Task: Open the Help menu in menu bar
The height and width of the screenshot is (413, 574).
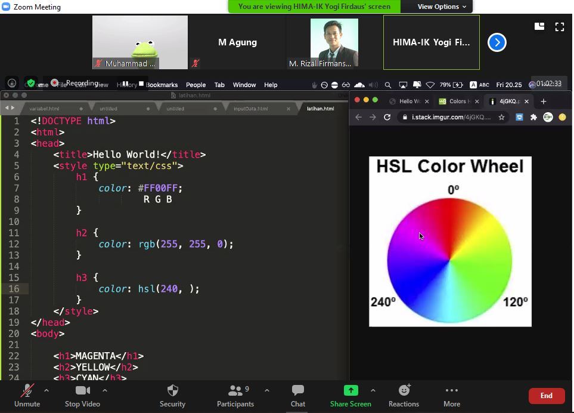Action: 271,85
